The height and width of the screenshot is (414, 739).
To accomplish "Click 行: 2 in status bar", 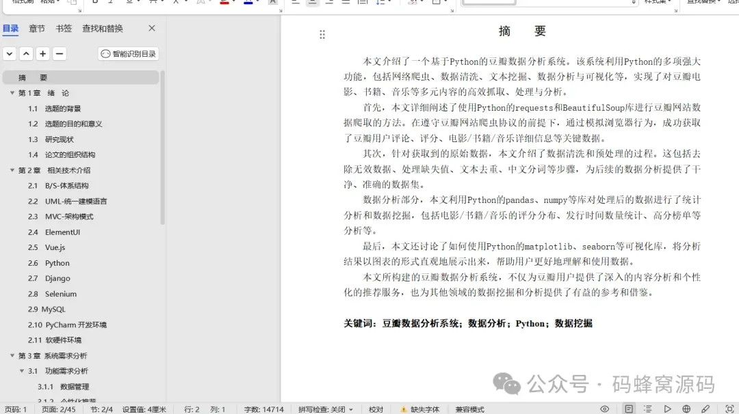I will (192, 409).
